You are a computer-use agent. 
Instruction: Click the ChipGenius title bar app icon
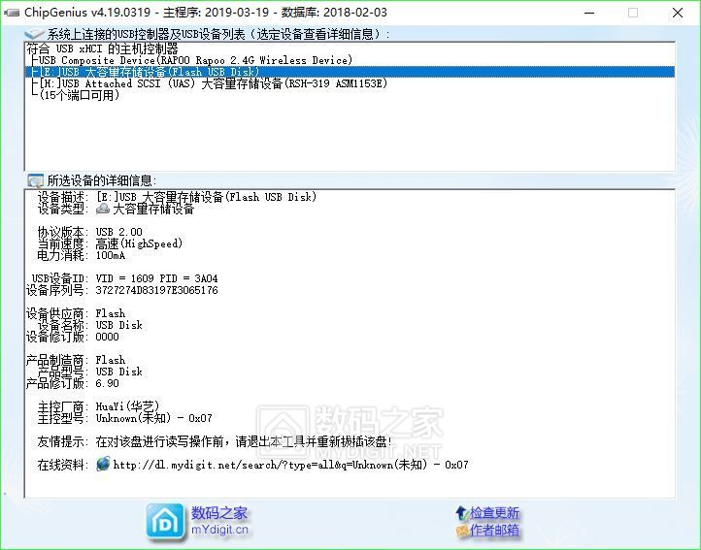[x=12, y=12]
